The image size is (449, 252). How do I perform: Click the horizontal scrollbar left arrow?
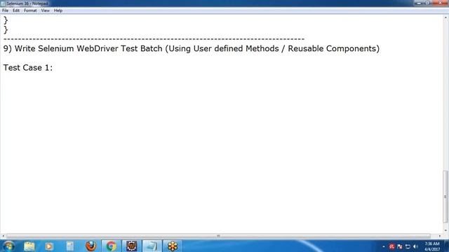click(x=3, y=236)
